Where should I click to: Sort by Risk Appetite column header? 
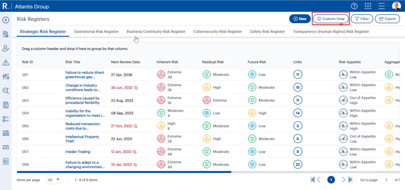click(x=350, y=62)
